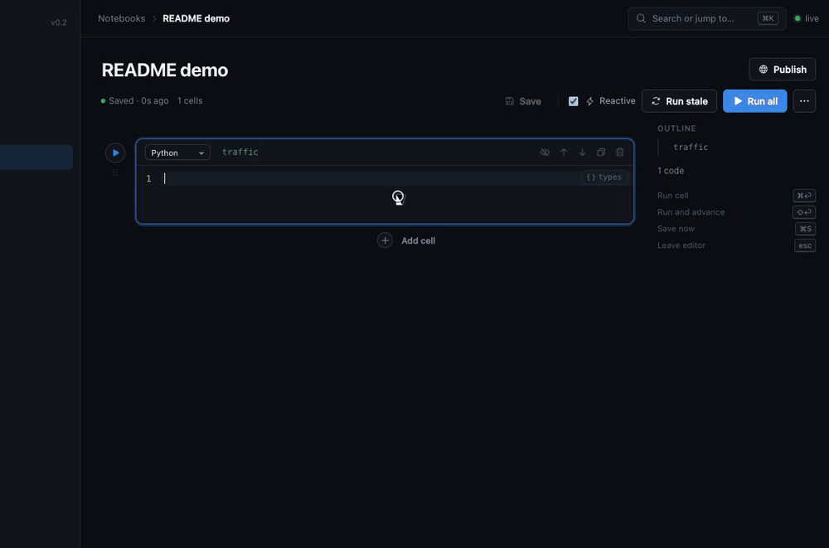The image size is (829, 548).
Task: Open the Python language dropdown
Action: [x=177, y=153]
